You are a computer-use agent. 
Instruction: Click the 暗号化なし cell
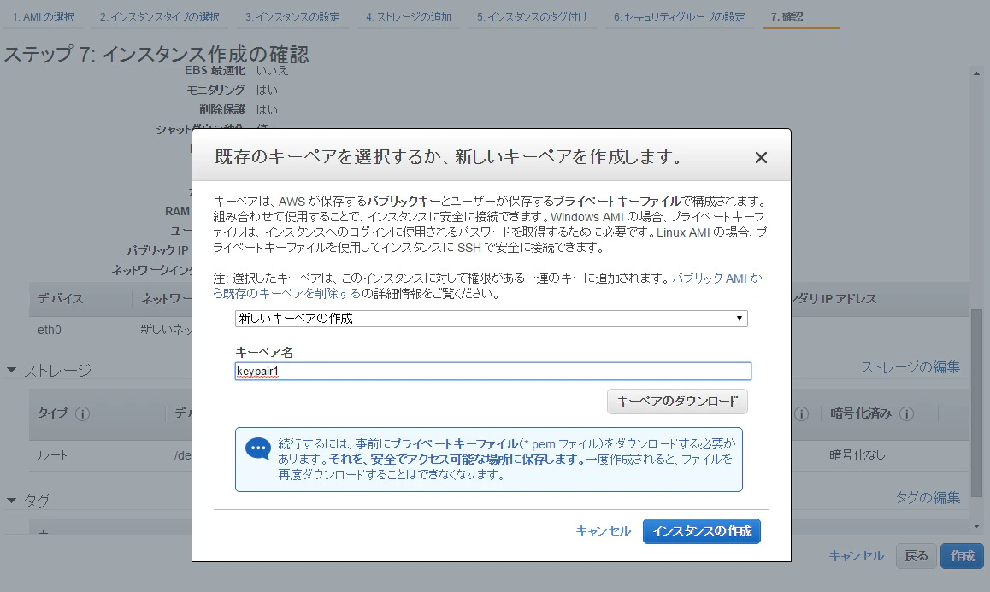pyautogui.click(x=857, y=455)
